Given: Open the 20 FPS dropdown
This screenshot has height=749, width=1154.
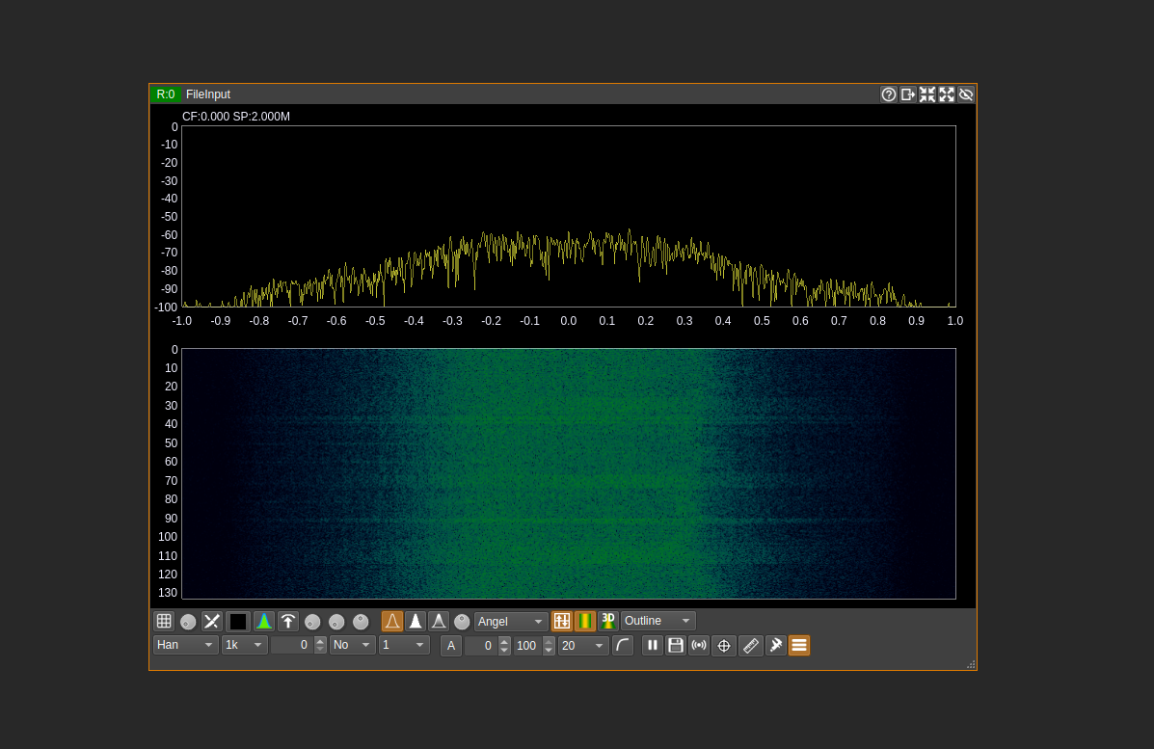Looking at the screenshot, I should [x=583, y=645].
